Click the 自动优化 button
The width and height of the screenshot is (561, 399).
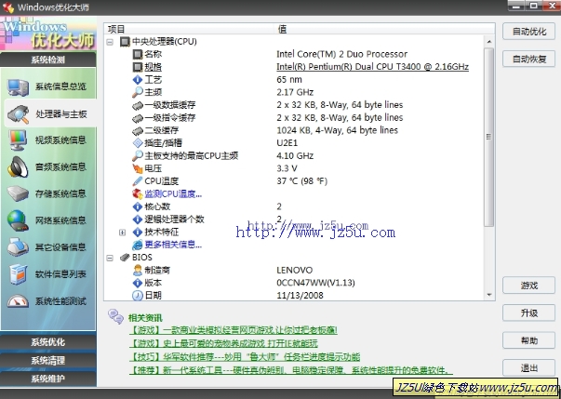[528, 32]
